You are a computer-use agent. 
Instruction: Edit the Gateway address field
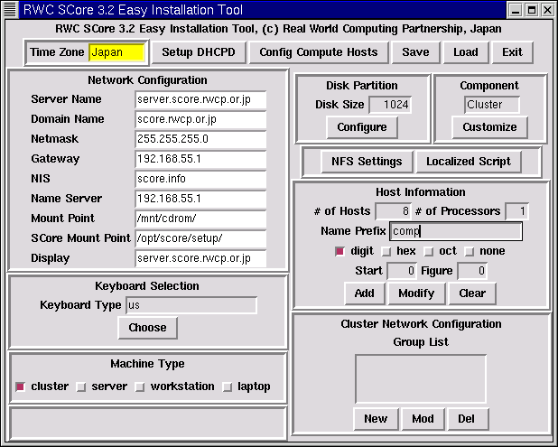pyautogui.click(x=200, y=159)
